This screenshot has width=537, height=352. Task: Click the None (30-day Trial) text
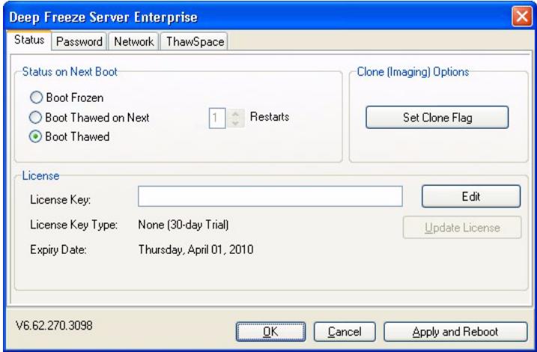click(x=183, y=225)
